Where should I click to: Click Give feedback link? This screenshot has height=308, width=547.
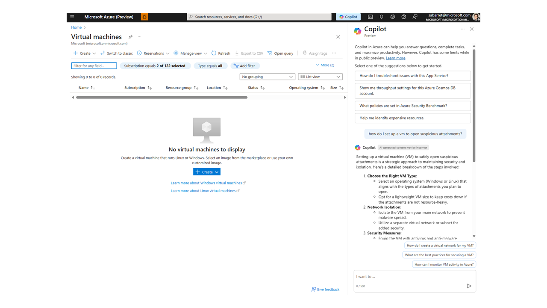click(326, 290)
